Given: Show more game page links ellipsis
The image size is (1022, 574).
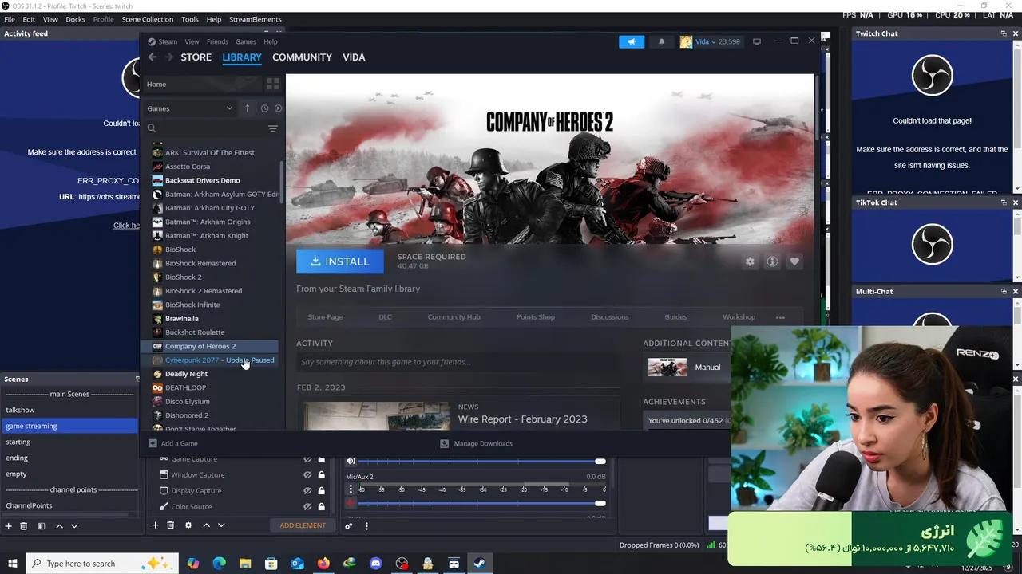Looking at the screenshot, I should 780,317.
